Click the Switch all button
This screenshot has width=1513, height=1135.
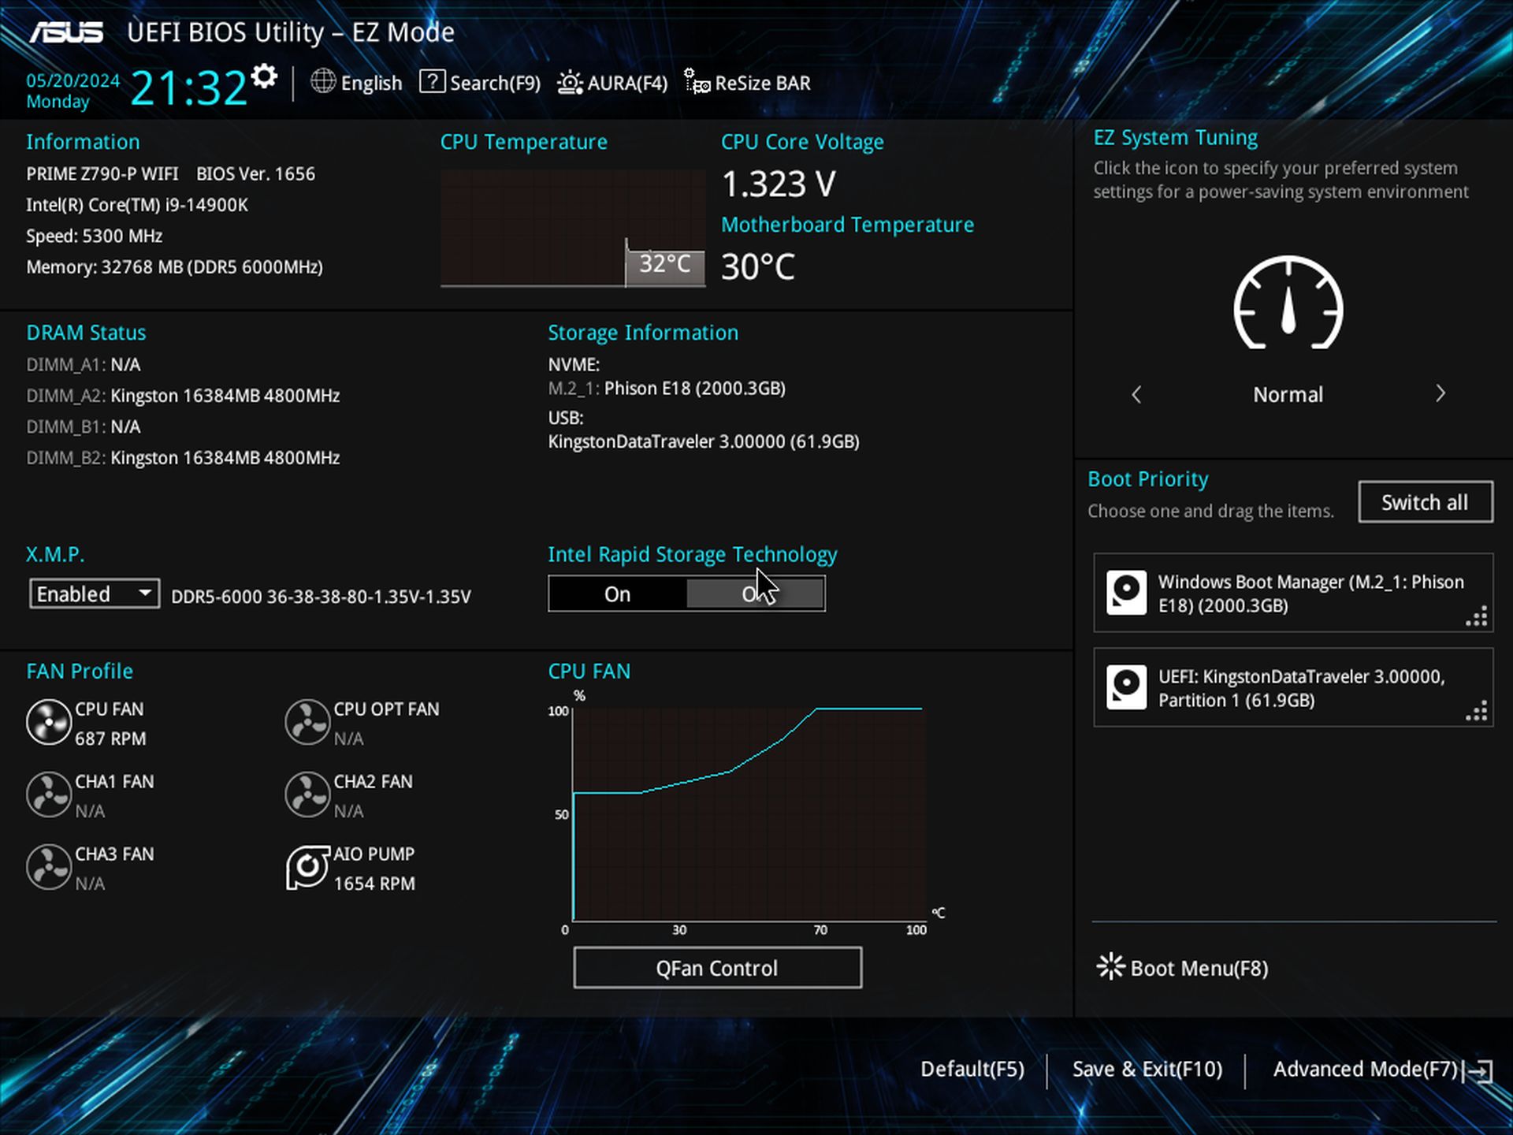[x=1425, y=502]
